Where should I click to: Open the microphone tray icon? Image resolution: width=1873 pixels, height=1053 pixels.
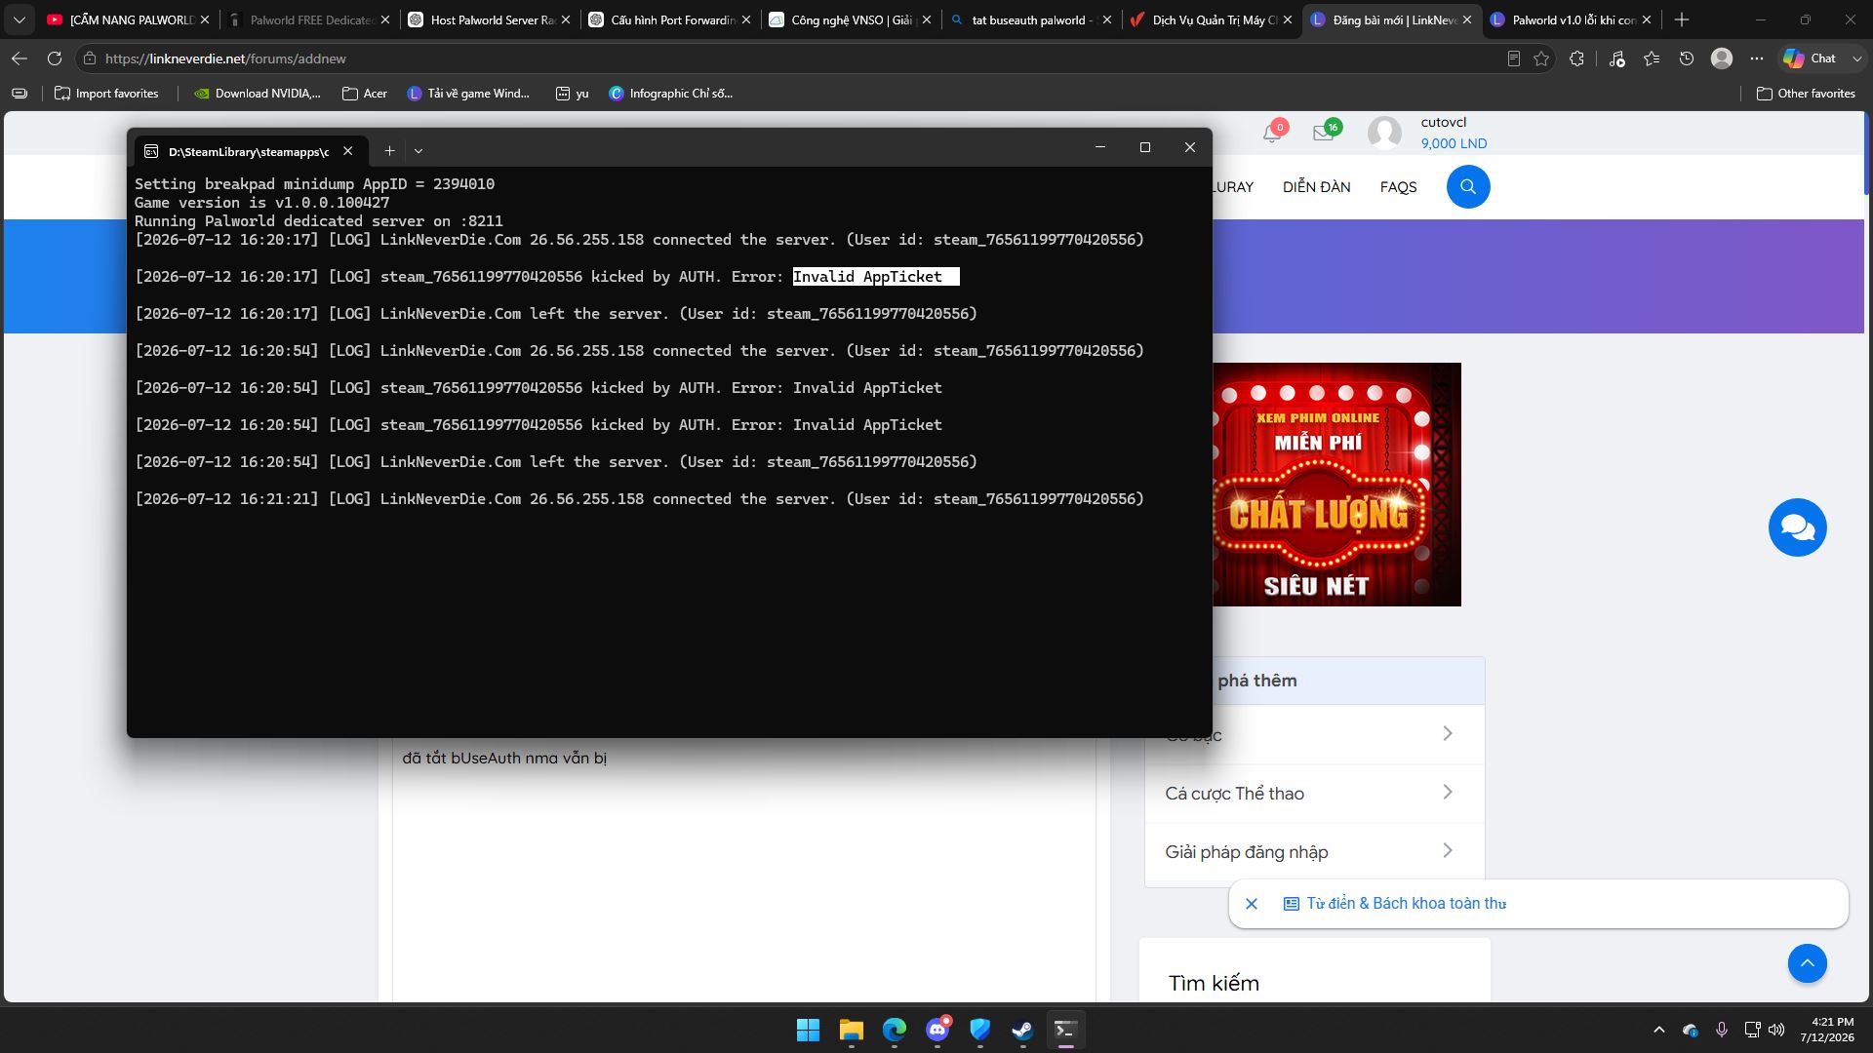pyautogui.click(x=1722, y=1030)
